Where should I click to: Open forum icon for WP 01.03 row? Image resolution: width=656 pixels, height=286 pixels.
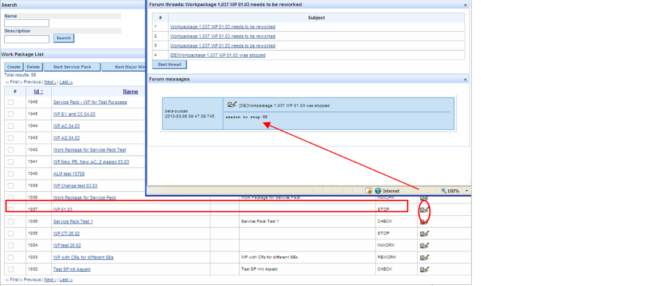pyautogui.click(x=424, y=210)
